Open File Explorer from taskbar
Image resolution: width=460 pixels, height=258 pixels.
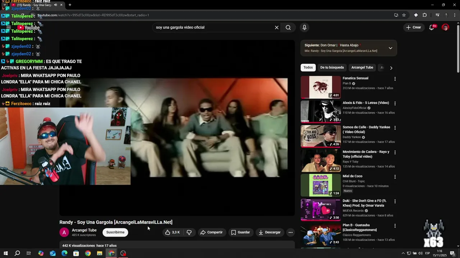[x=100, y=253]
